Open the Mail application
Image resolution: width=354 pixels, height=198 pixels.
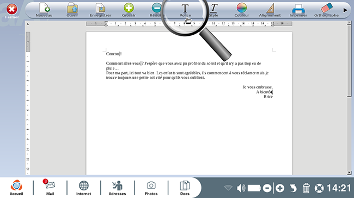pos(50,188)
